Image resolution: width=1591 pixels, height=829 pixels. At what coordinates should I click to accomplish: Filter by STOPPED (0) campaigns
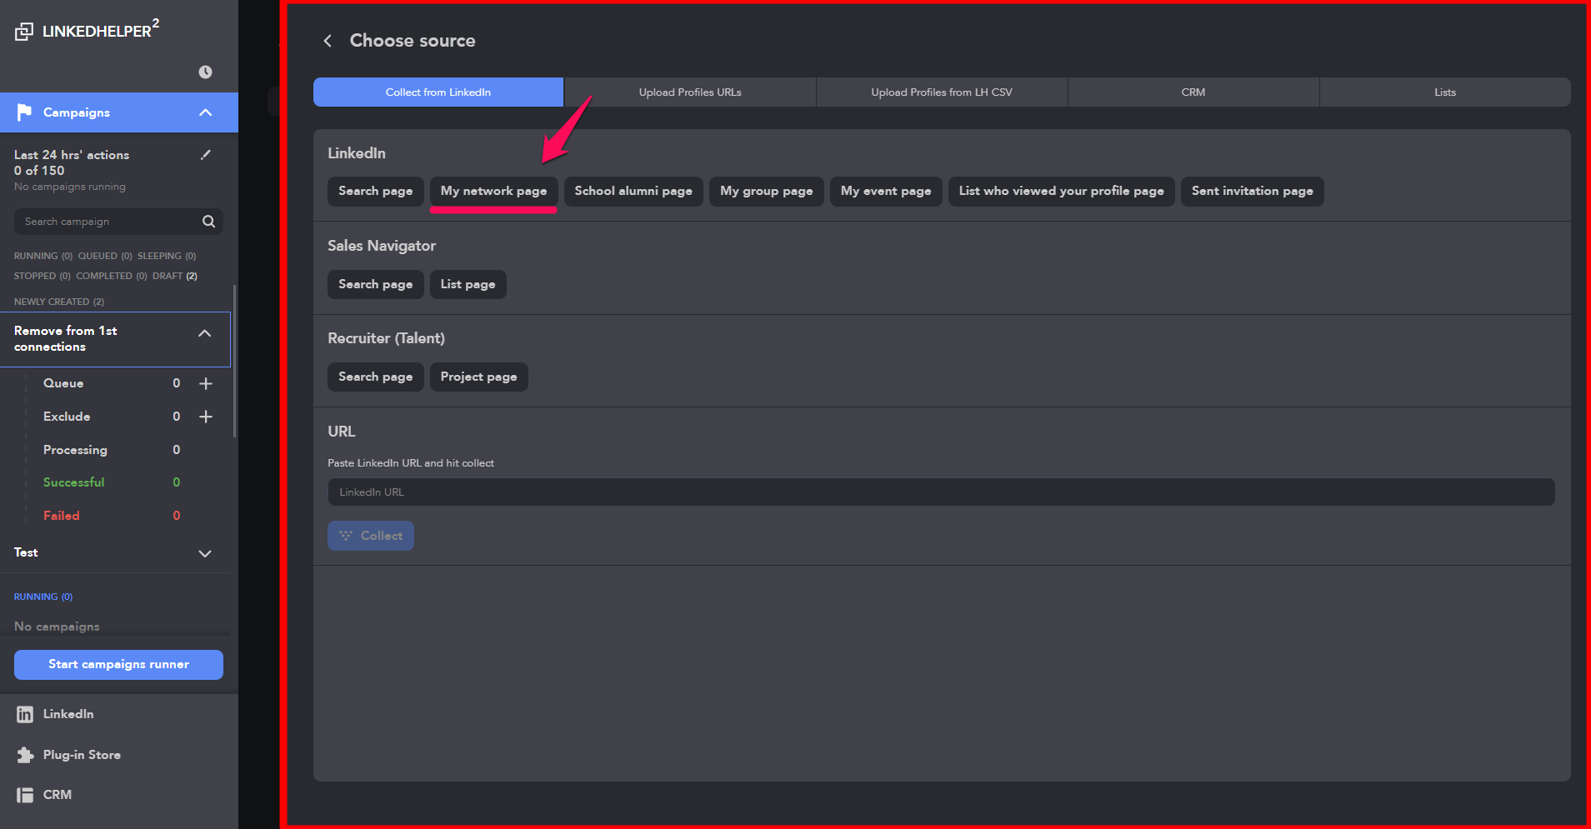[43, 276]
